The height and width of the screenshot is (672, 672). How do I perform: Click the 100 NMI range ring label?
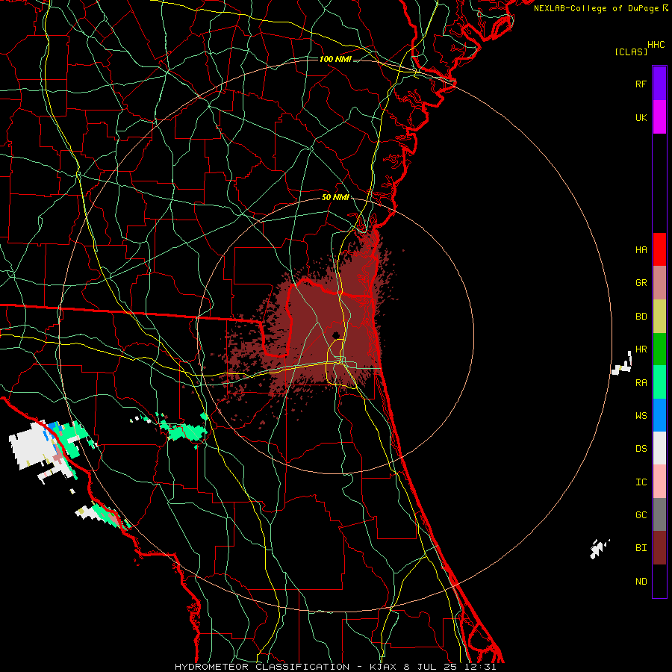[335, 59]
